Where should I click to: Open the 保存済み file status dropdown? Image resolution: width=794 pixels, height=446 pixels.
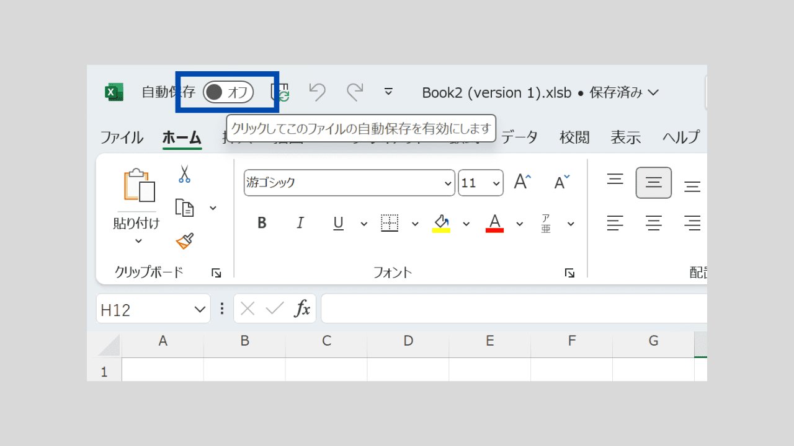pos(624,92)
